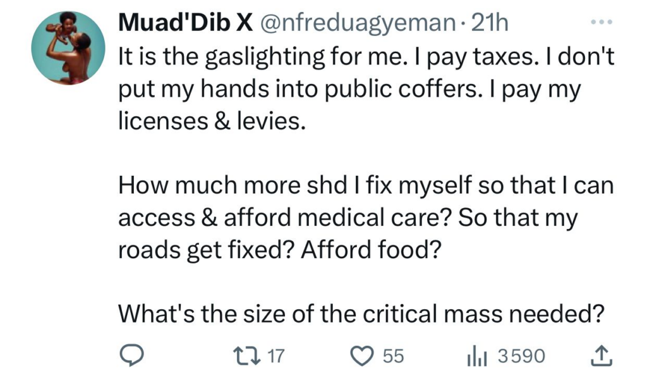Share the tweet using the upload arrow icon
This screenshot has height=375, width=647.
pos(602,356)
